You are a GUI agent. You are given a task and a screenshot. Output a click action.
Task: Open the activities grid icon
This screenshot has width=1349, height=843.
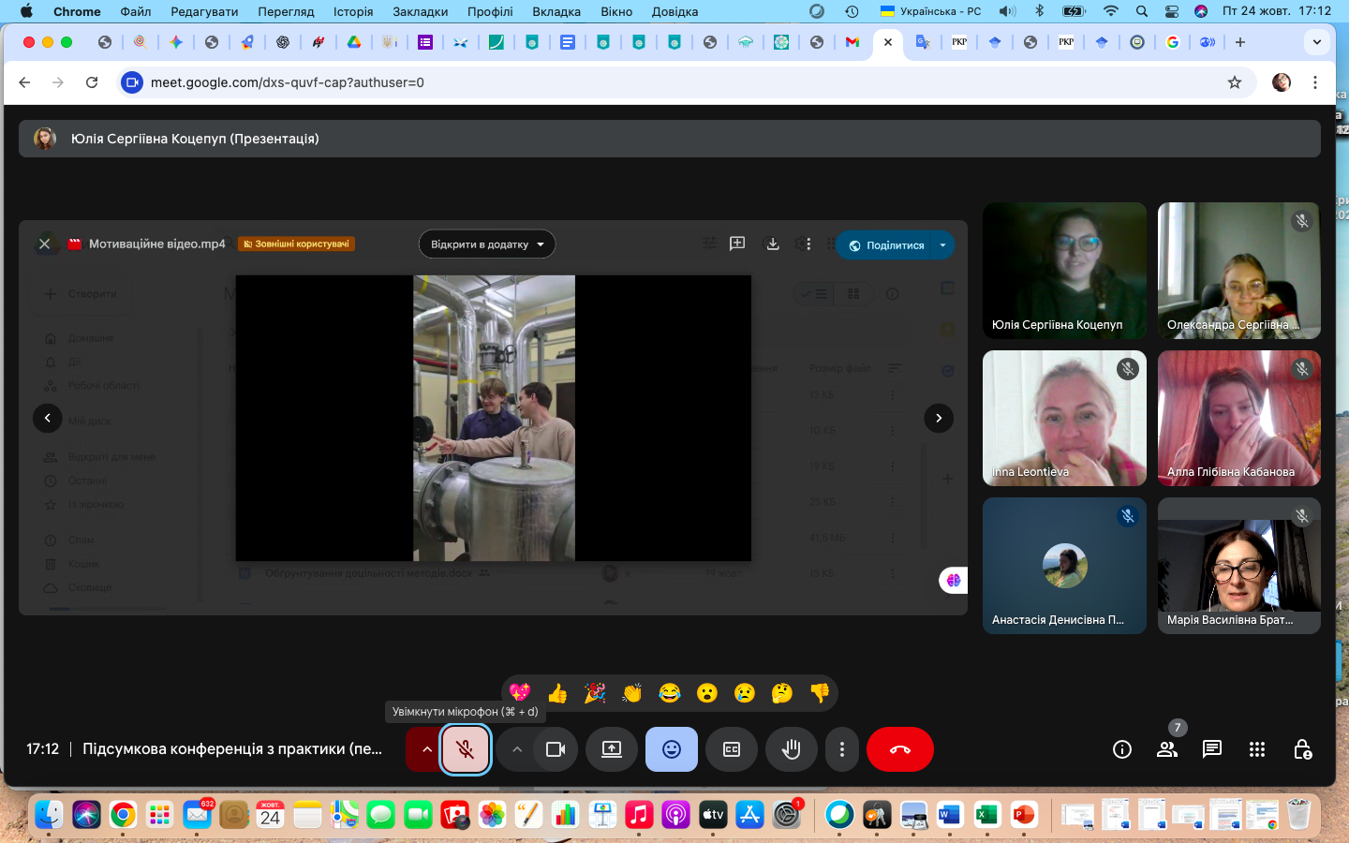(1257, 749)
